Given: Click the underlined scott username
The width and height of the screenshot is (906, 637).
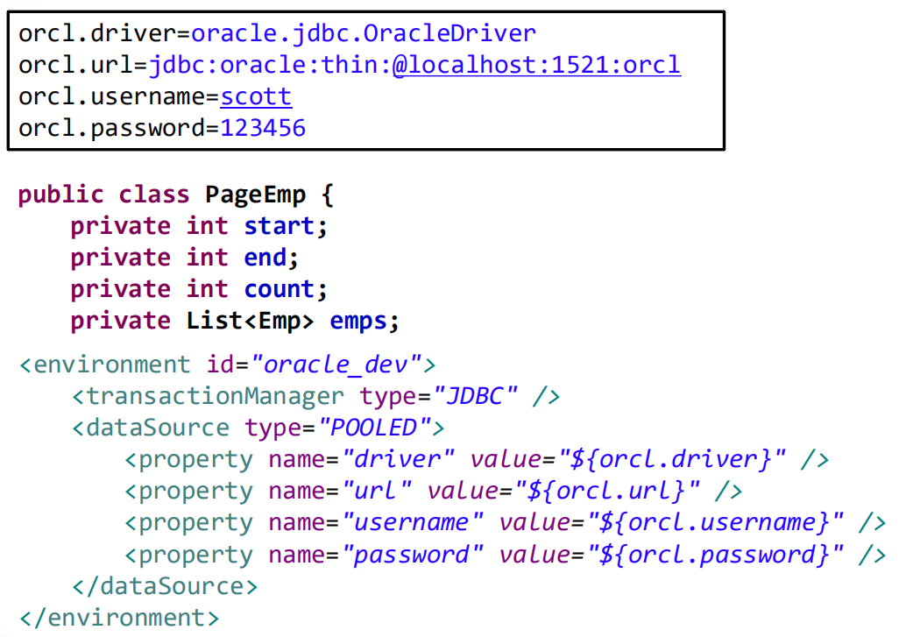Looking at the screenshot, I should pos(256,96).
